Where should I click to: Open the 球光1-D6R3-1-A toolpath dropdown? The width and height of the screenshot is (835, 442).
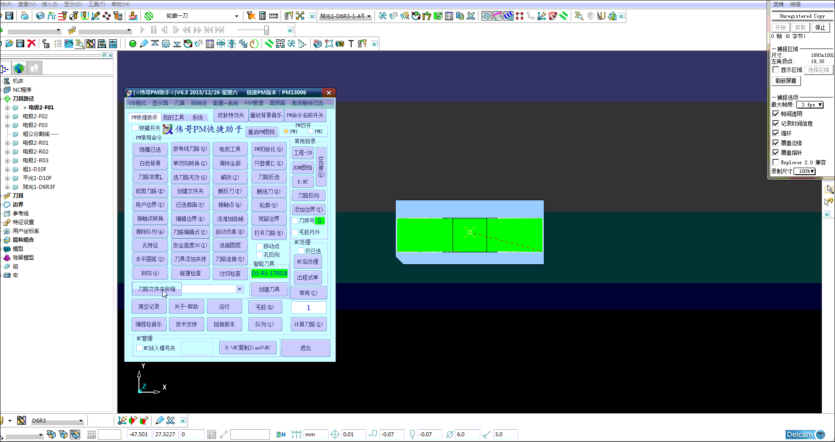click(369, 16)
